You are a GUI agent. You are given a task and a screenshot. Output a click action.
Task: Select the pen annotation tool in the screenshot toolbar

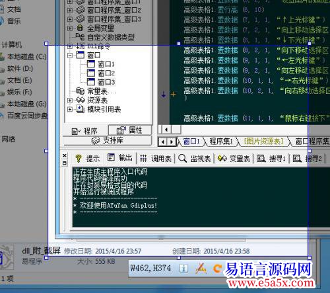[201, 269]
